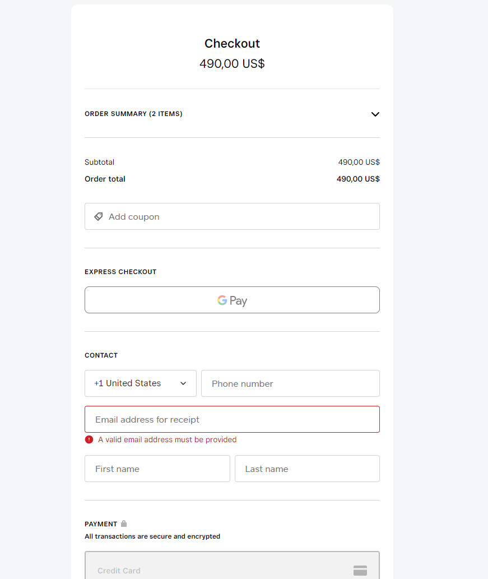Click the red error exclamation icon
The height and width of the screenshot is (579, 488).
(x=89, y=439)
